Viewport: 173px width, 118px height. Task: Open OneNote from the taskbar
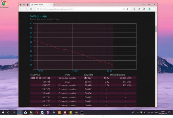tap(48, 113)
